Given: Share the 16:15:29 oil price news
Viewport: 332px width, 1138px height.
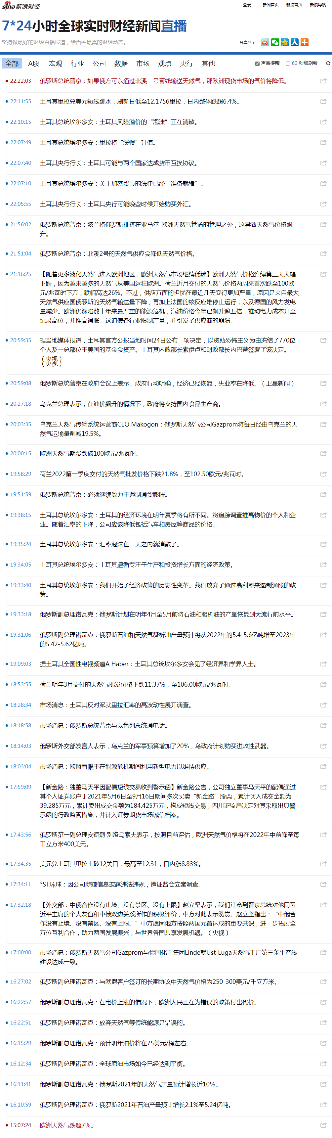Looking at the screenshot, I should point(323,1043).
